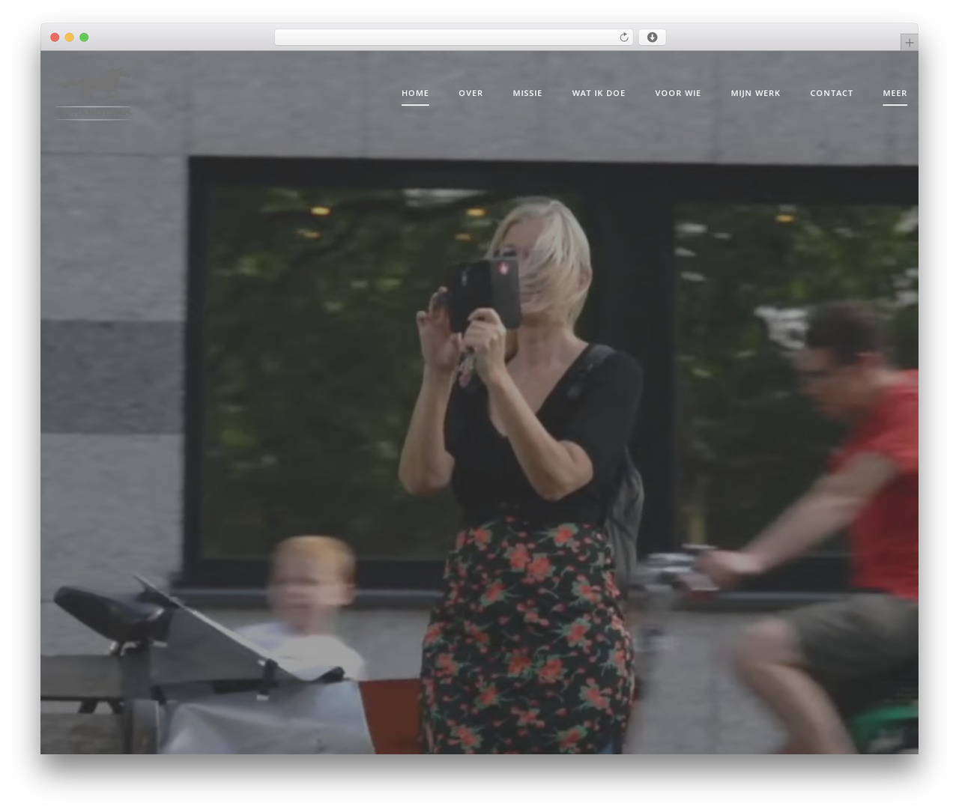Select WAT IK DOE in navigation
Viewport: 959px width, 812px height.
click(x=599, y=93)
